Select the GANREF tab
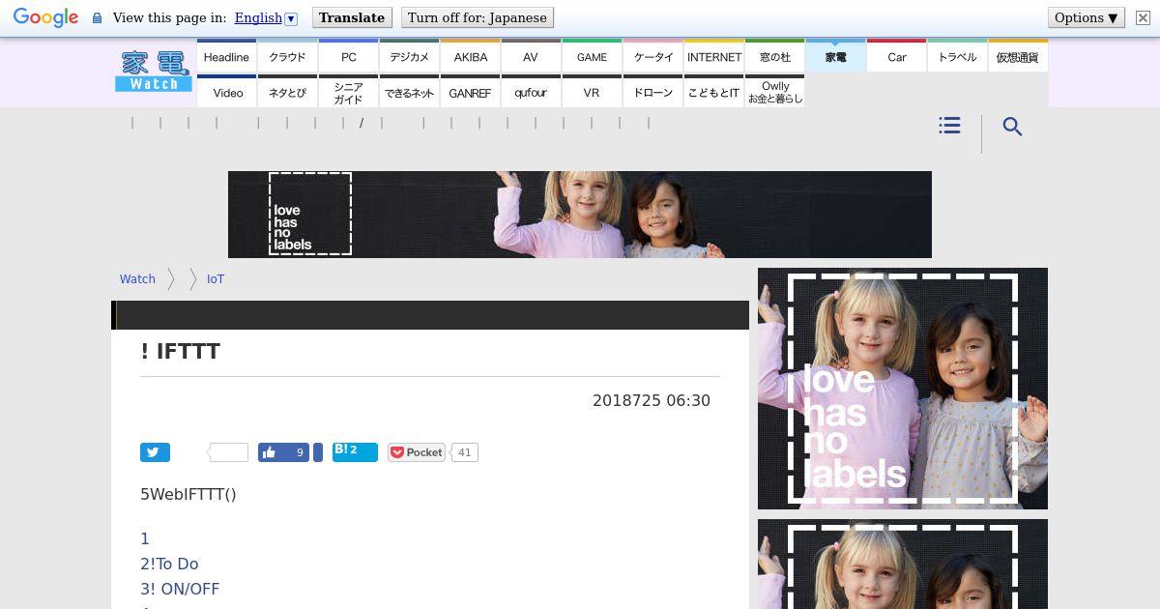This screenshot has width=1160, height=609. point(470,92)
